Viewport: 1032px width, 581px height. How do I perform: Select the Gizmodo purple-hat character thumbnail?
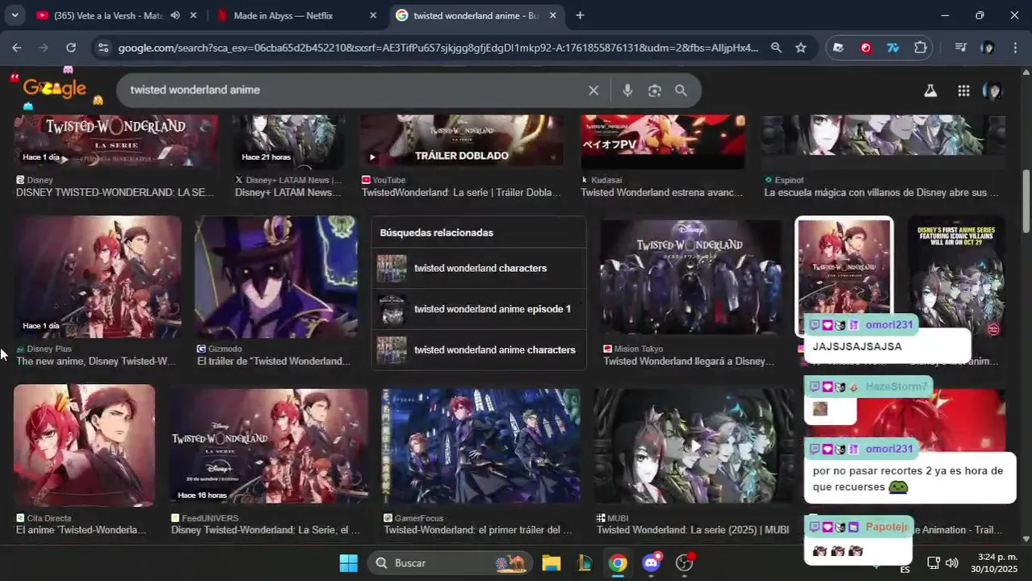275,277
